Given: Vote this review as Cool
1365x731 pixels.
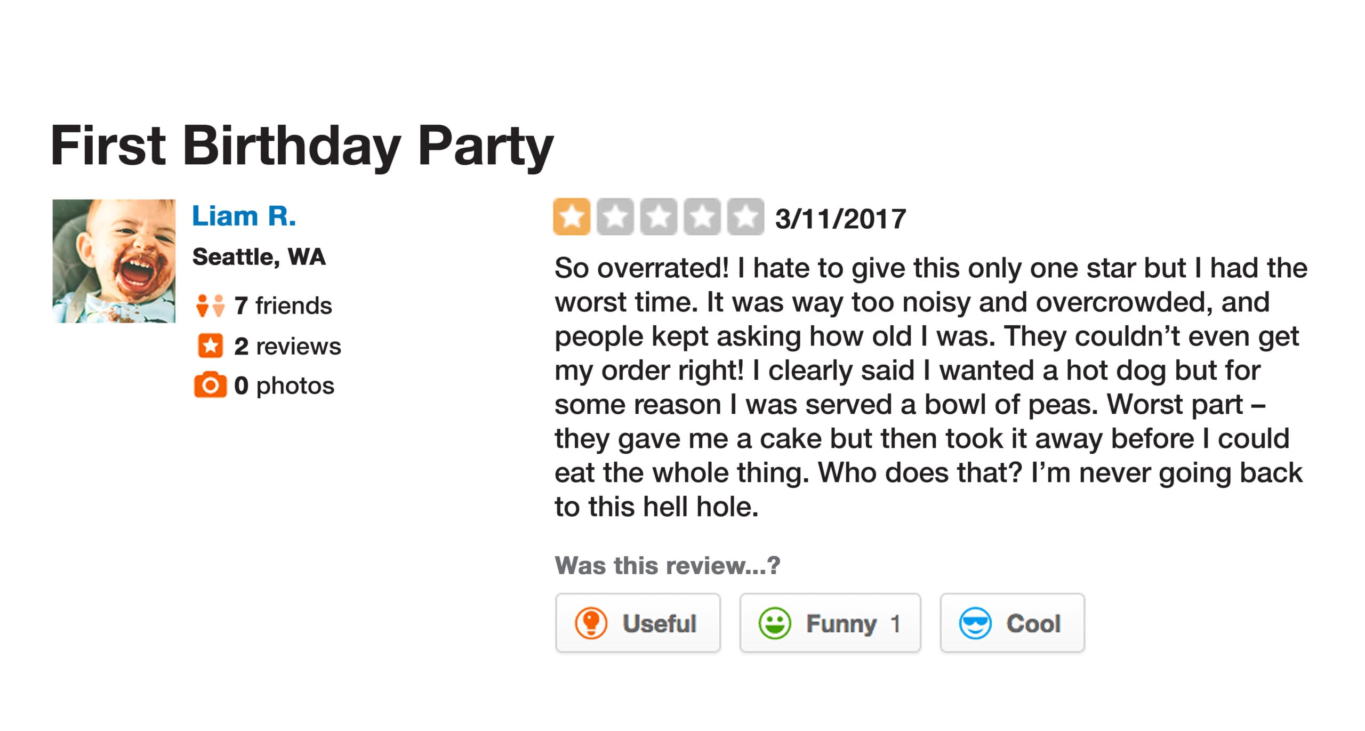Looking at the screenshot, I should [x=1012, y=623].
